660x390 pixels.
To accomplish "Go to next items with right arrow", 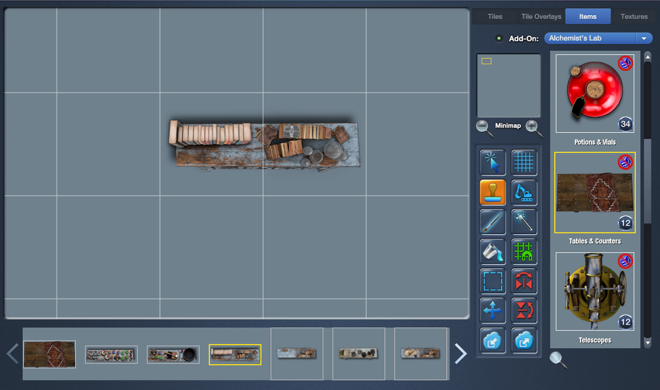I will 460,353.
